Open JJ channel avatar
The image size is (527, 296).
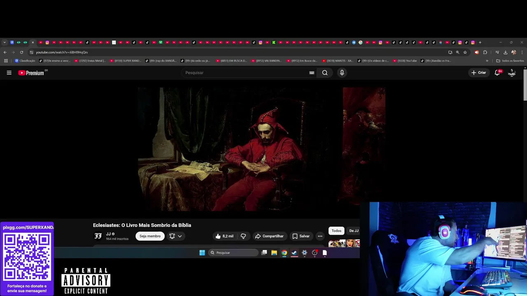click(98, 236)
